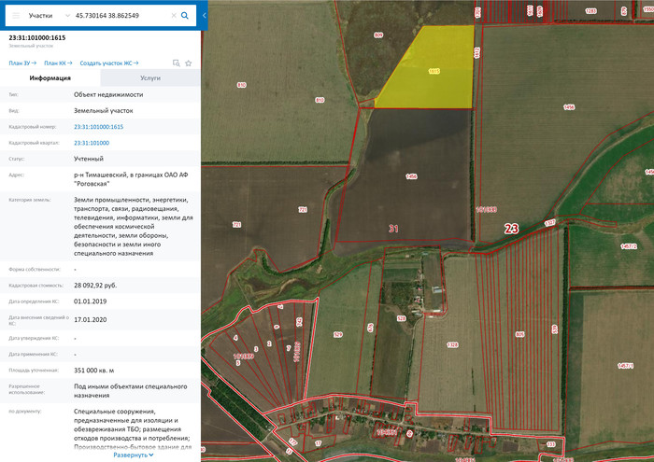Open cadastral number 23:31:101000:1615 link
Screen dimensions: 654x462
(98, 126)
